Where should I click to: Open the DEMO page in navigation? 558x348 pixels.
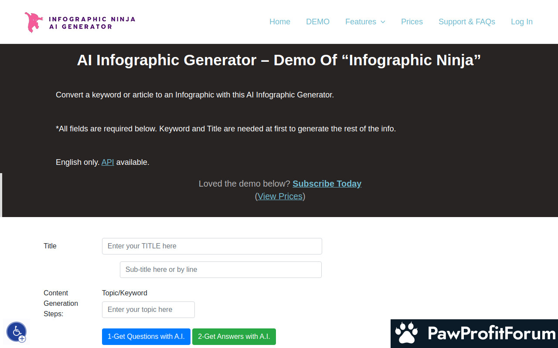tap(317, 22)
